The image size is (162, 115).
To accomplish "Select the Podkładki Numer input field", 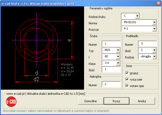I will 147,43.
